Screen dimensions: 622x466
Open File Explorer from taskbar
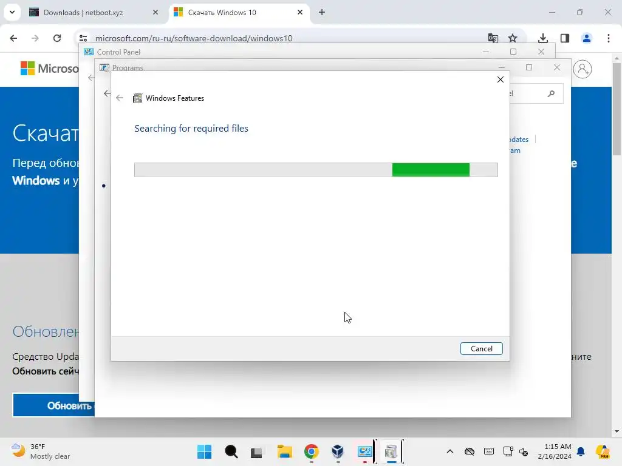(284, 451)
